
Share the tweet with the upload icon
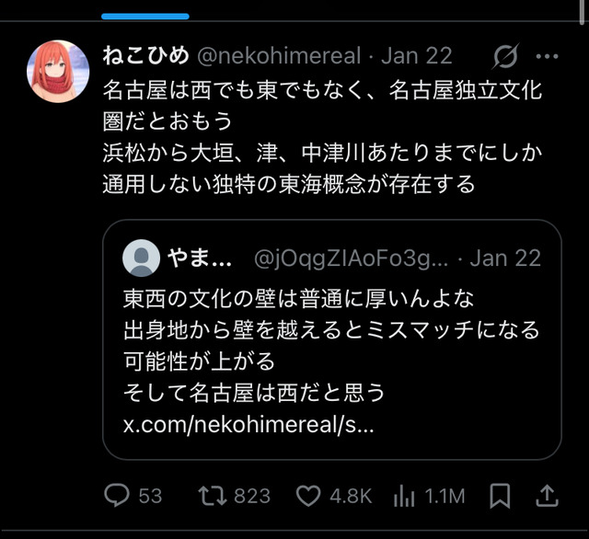click(547, 496)
